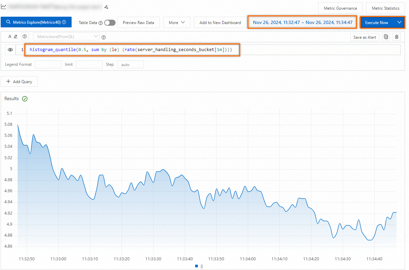Open the Metricstore(PromQL) dropdown
409x270 pixels.
pyautogui.click(x=66, y=36)
